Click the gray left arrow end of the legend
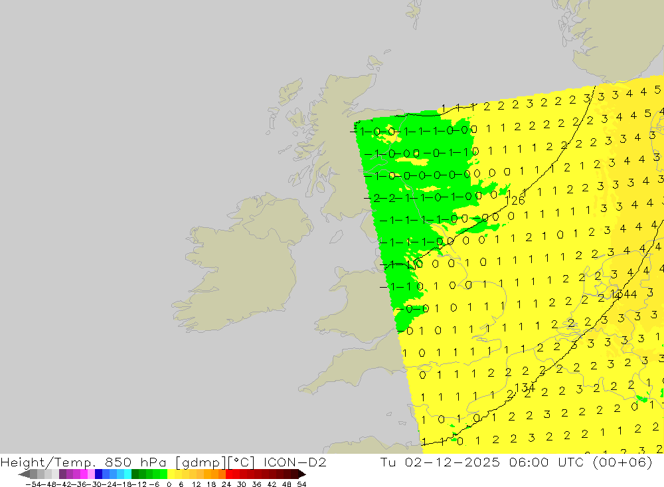 (24, 474)
